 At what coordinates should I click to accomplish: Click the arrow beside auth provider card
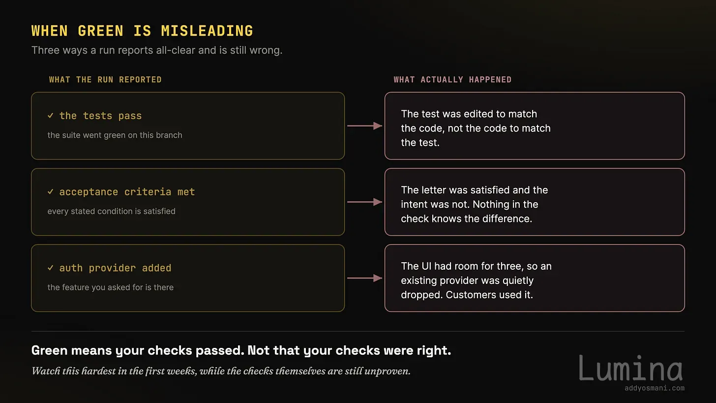pyautogui.click(x=365, y=279)
